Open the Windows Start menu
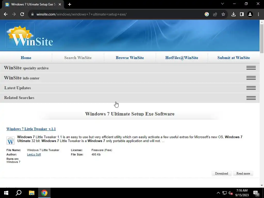264x198 pixels. [6, 193]
